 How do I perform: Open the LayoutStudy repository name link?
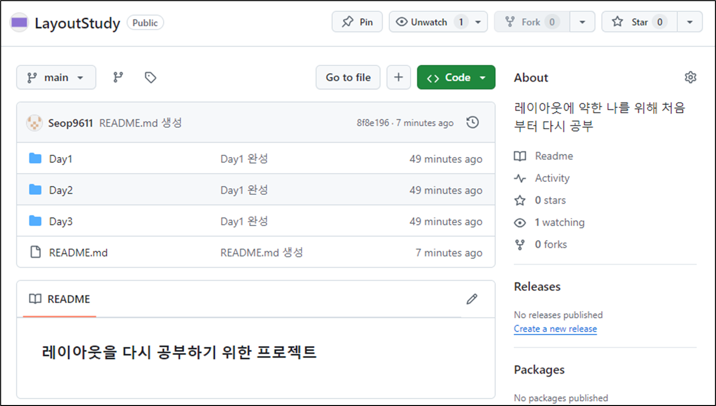pyautogui.click(x=77, y=23)
